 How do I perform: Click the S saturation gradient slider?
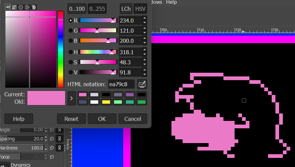98,62
